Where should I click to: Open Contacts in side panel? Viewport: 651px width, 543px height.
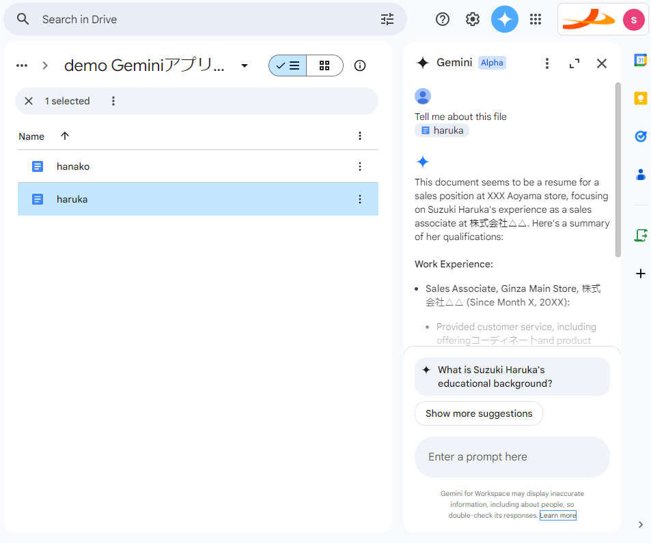pyautogui.click(x=640, y=175)
